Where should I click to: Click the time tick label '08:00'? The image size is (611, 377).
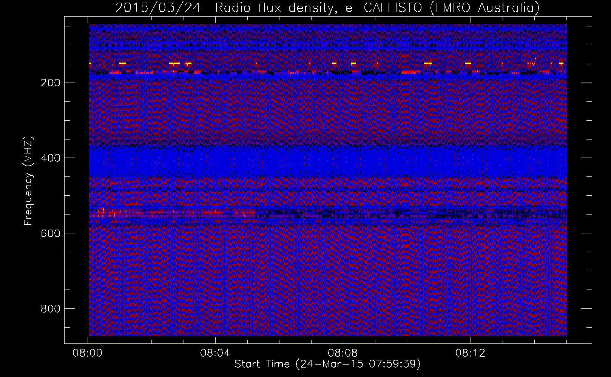[x=88, y=353]
